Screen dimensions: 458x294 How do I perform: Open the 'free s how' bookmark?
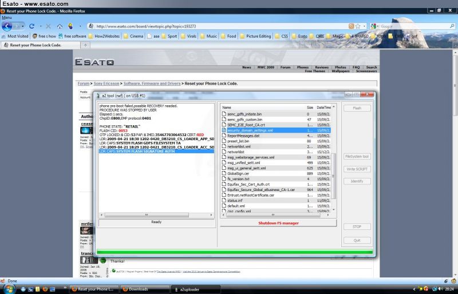click(44, 36)
